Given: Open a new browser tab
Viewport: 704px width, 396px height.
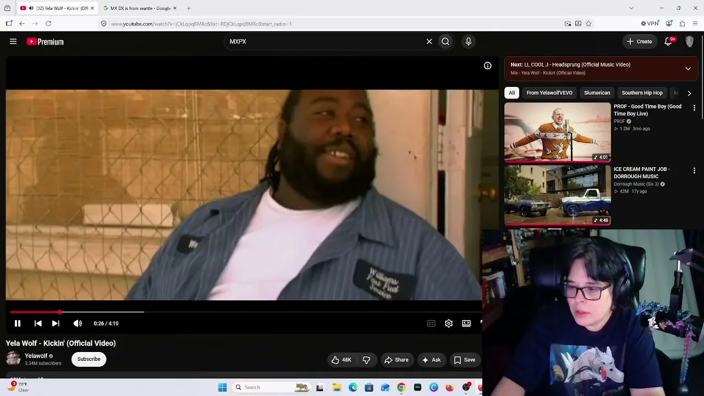Looking at the screenshot, I should (x=189, y=8).
